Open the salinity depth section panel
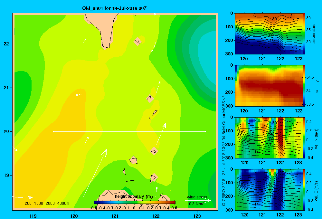Screen dimensions: 322x219 point(269,86)
